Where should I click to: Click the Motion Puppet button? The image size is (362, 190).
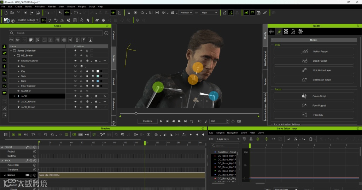coord(314,52)
